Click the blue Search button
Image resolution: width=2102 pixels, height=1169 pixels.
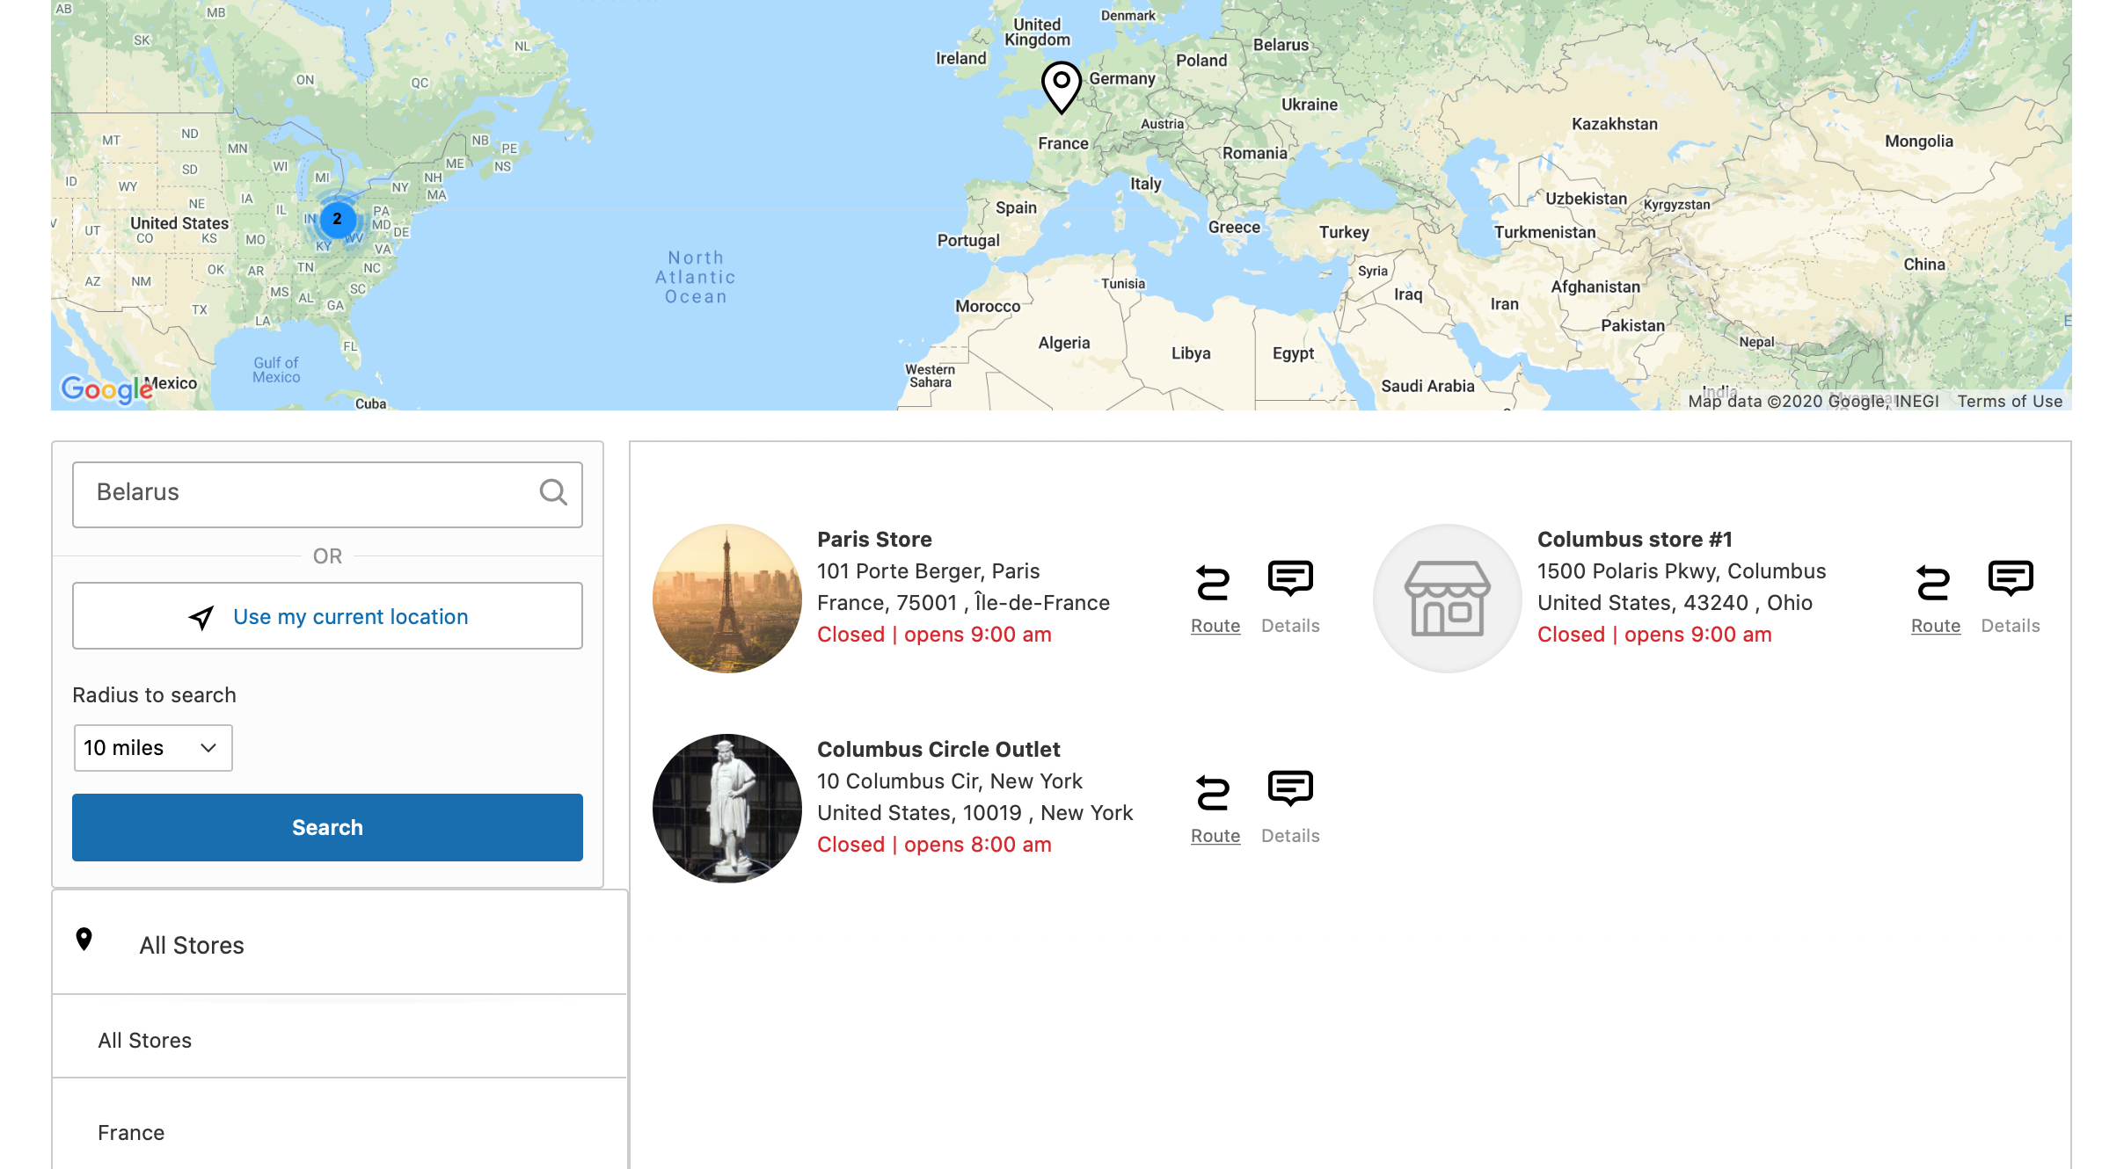(327, 827)
